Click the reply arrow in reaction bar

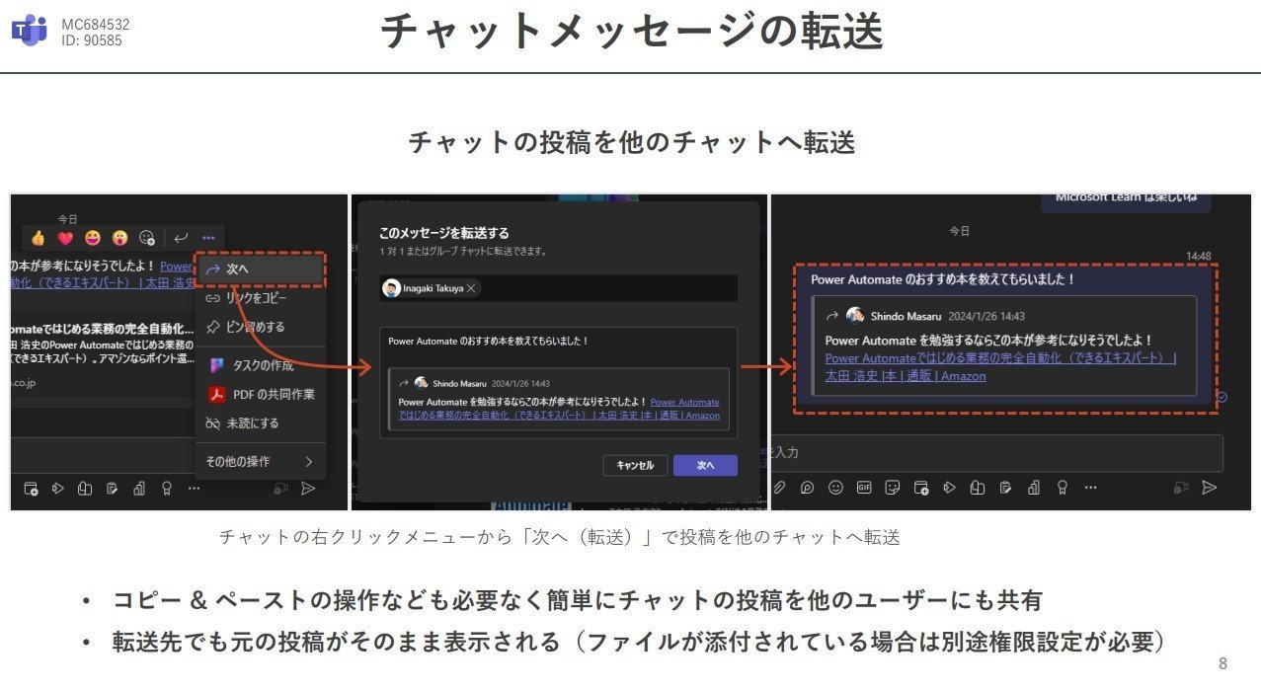(x=181, y=237)
